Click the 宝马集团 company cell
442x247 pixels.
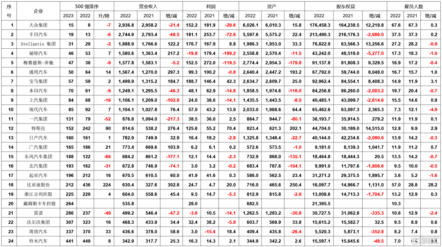(38, 81)
